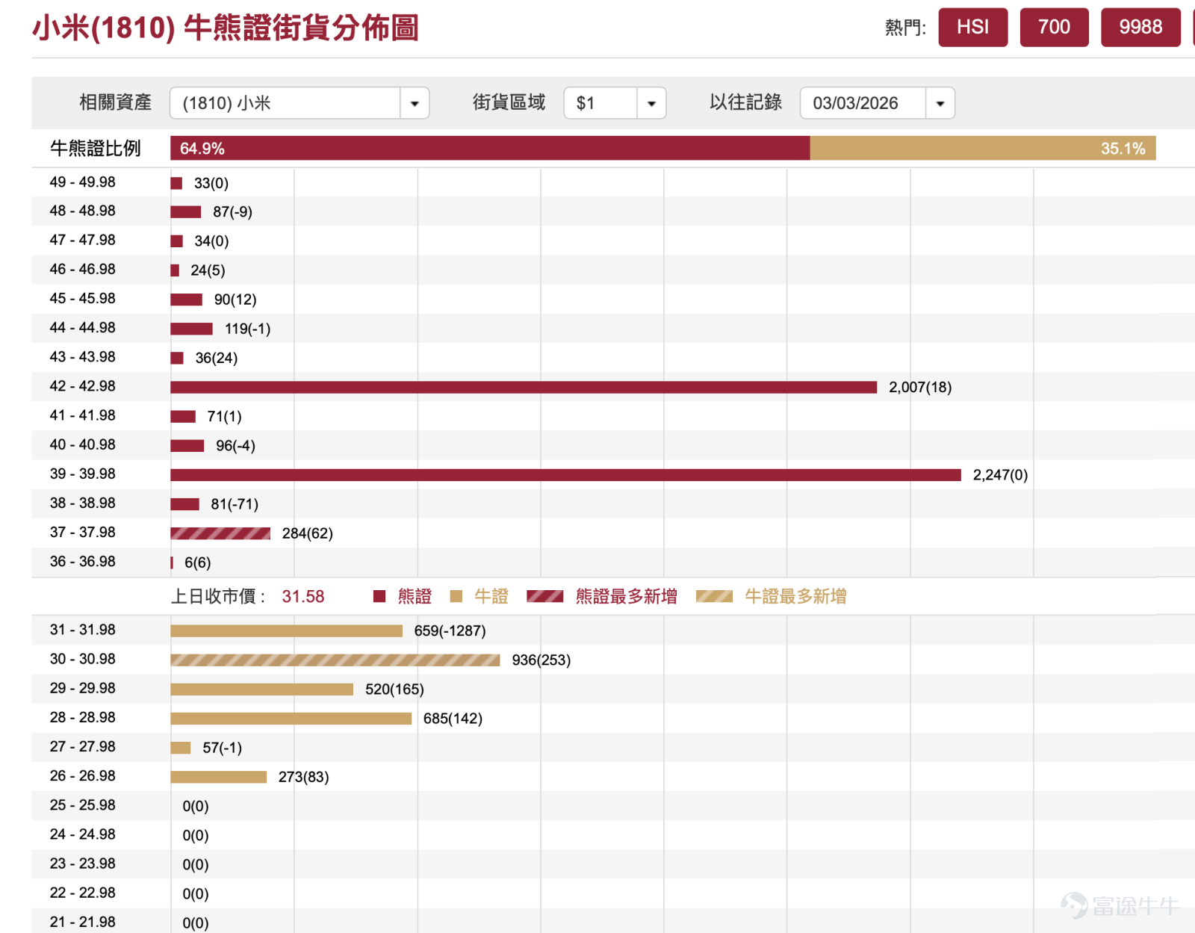Viewport: 1195px width, 933px height.
Task: Click the 43 - 43.98 price range label
Action: tap(83, 357)
